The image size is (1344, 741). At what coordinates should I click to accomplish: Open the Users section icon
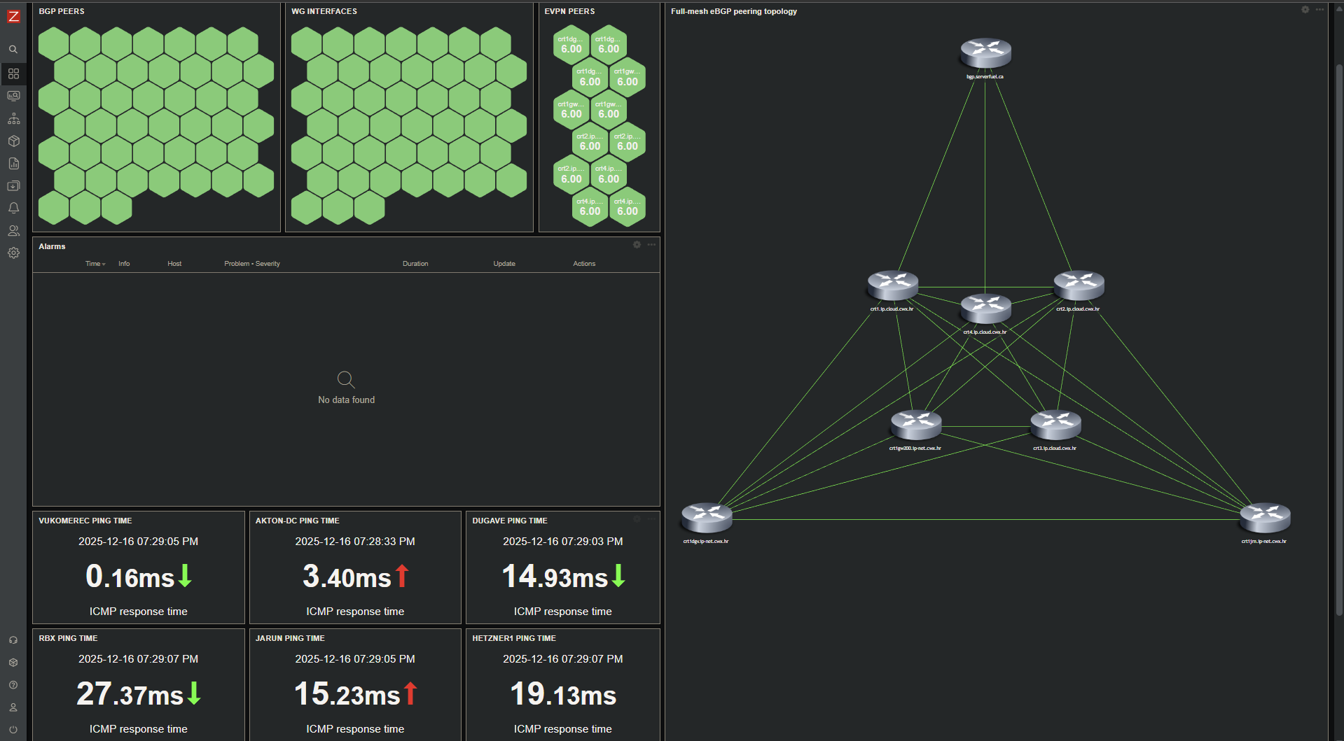[x=13, y=230]
